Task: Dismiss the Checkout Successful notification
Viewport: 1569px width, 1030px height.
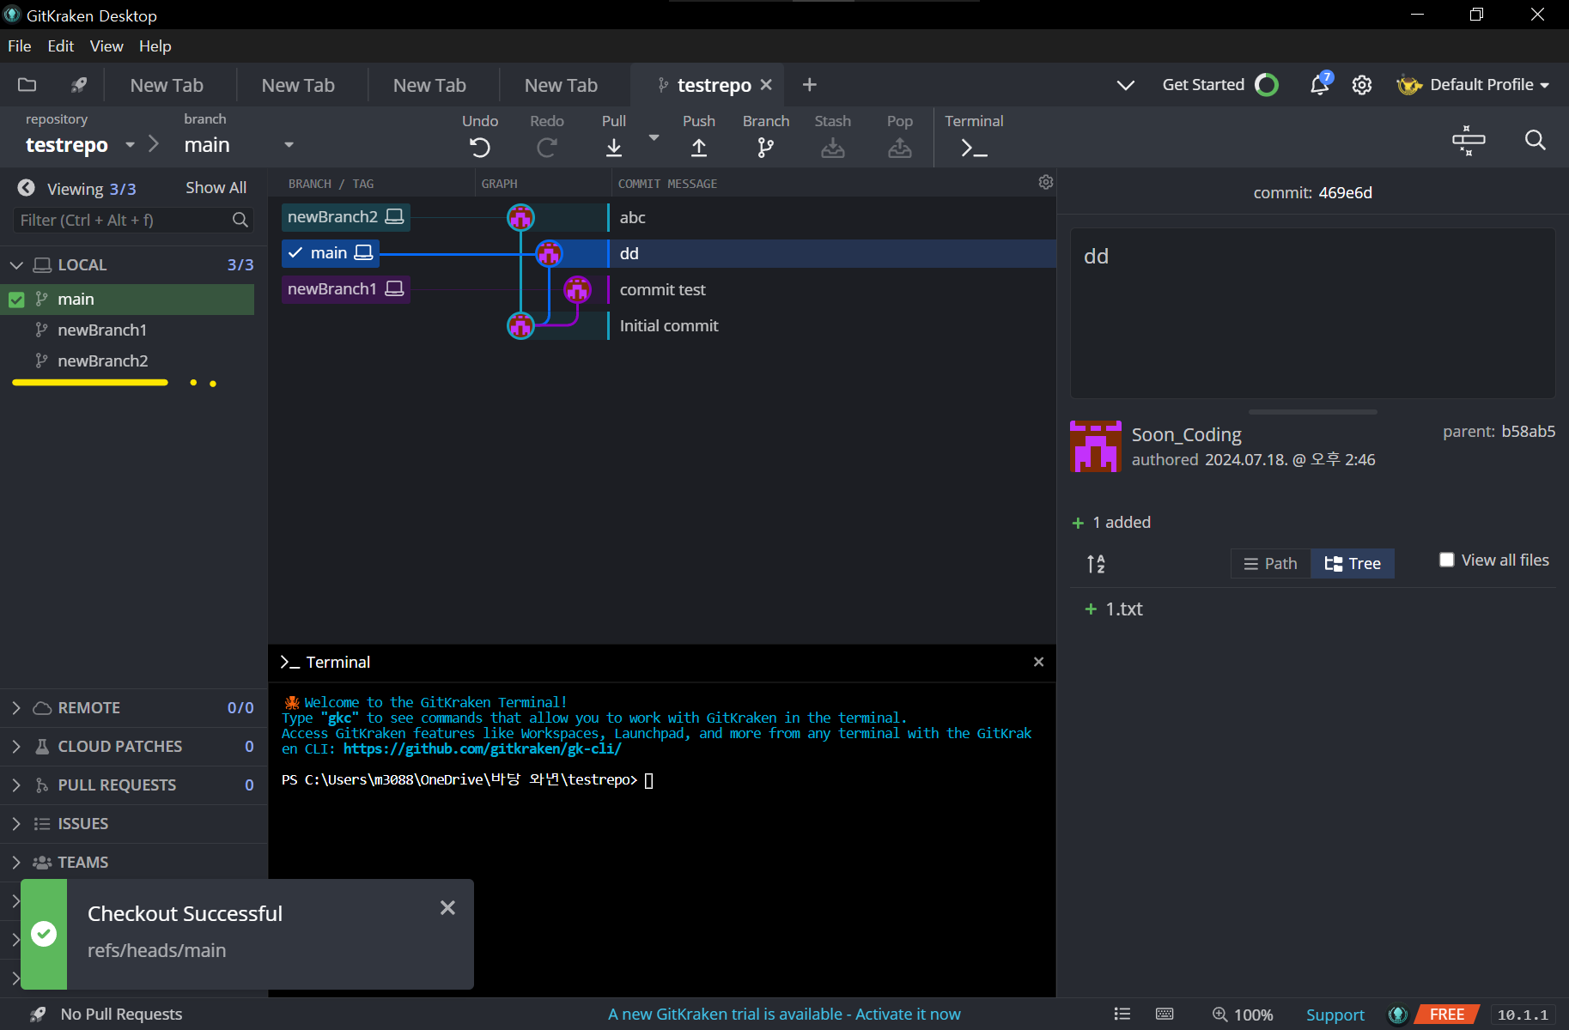Action: (x=447, y=907)
